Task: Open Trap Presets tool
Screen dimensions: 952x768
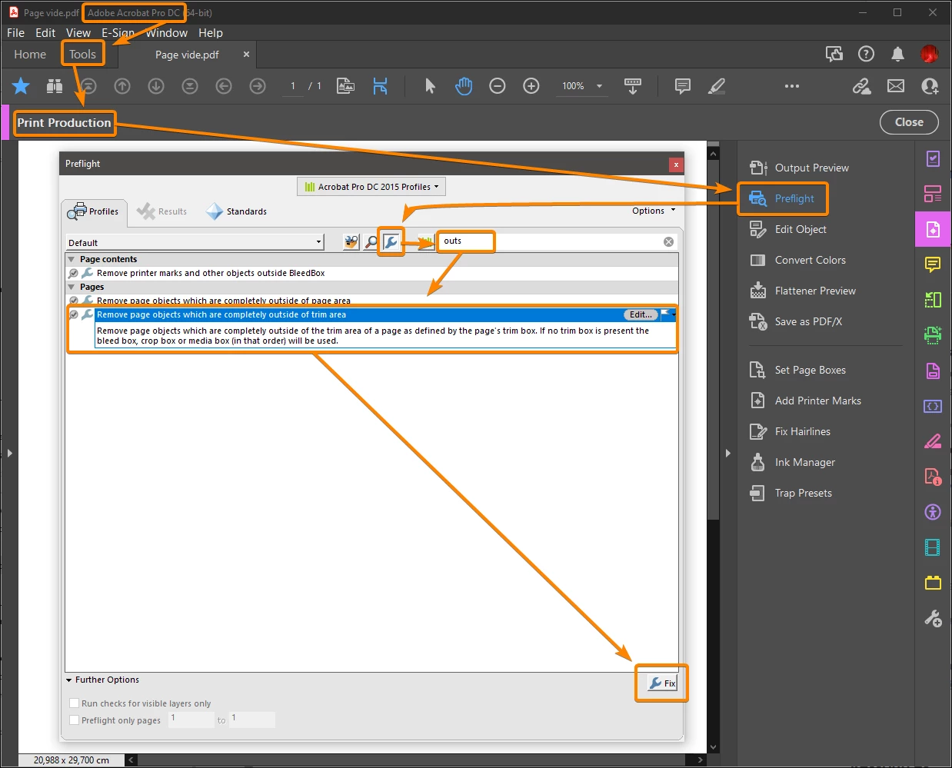Action: [791, 493]
